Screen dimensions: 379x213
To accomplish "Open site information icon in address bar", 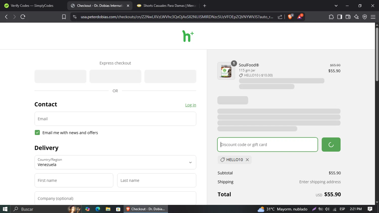I will (75, 17).
